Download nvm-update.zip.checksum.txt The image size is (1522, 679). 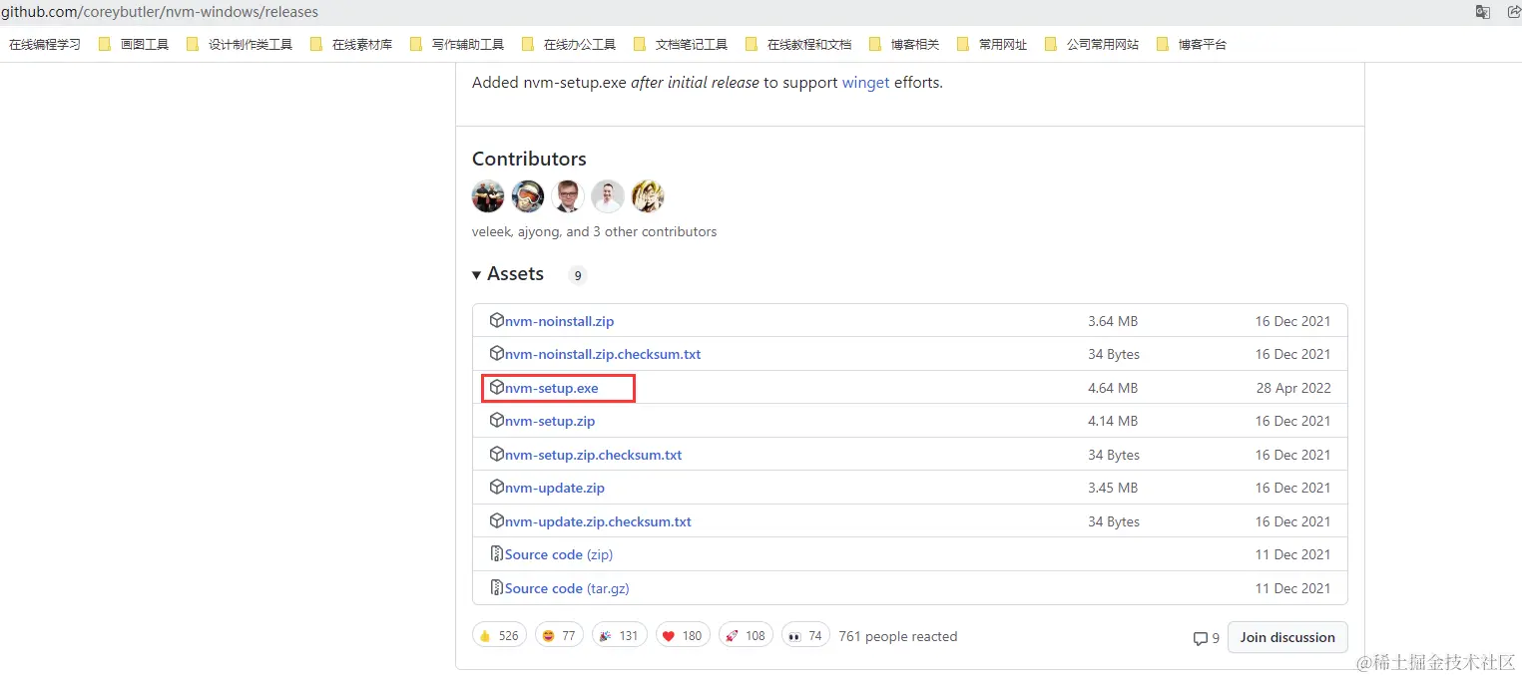pyautogui.click(x=598, y=521)
